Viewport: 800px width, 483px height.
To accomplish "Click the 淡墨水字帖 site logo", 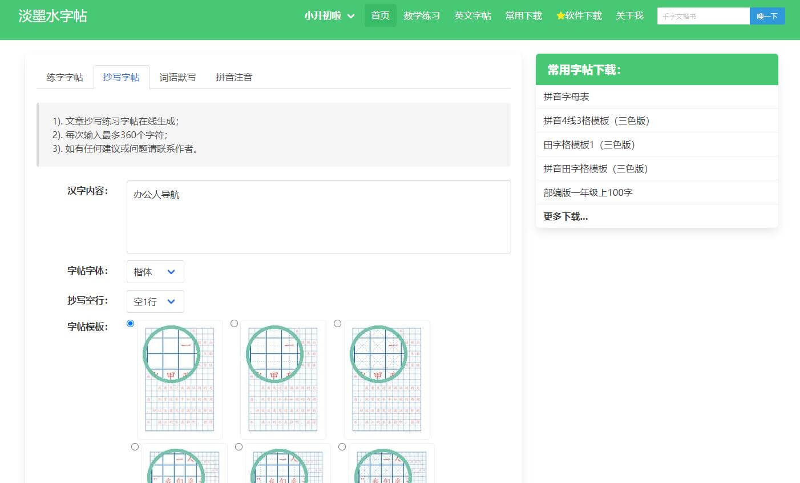I will [x=52, y=15].
